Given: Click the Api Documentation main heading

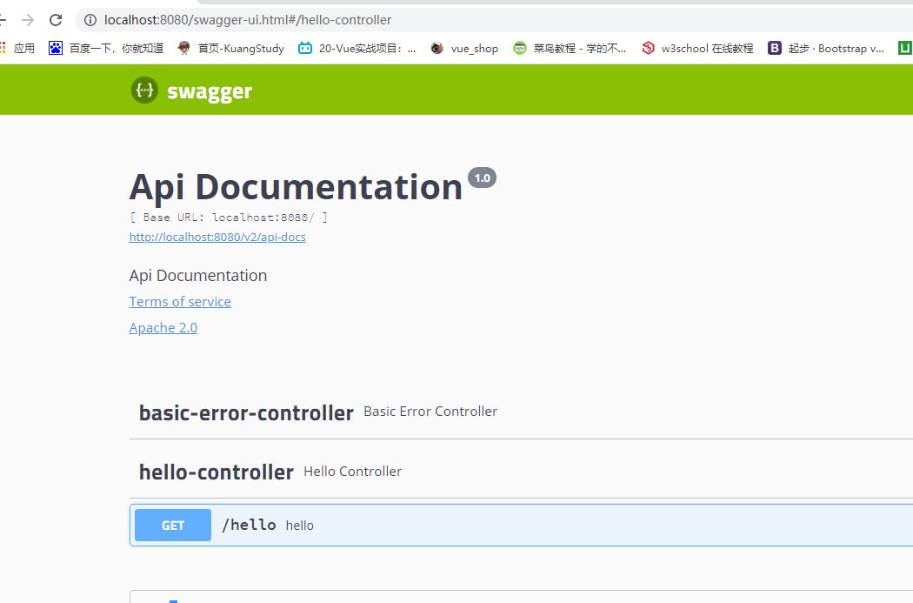Looking at the screenshot, I should tap(296, 187).
